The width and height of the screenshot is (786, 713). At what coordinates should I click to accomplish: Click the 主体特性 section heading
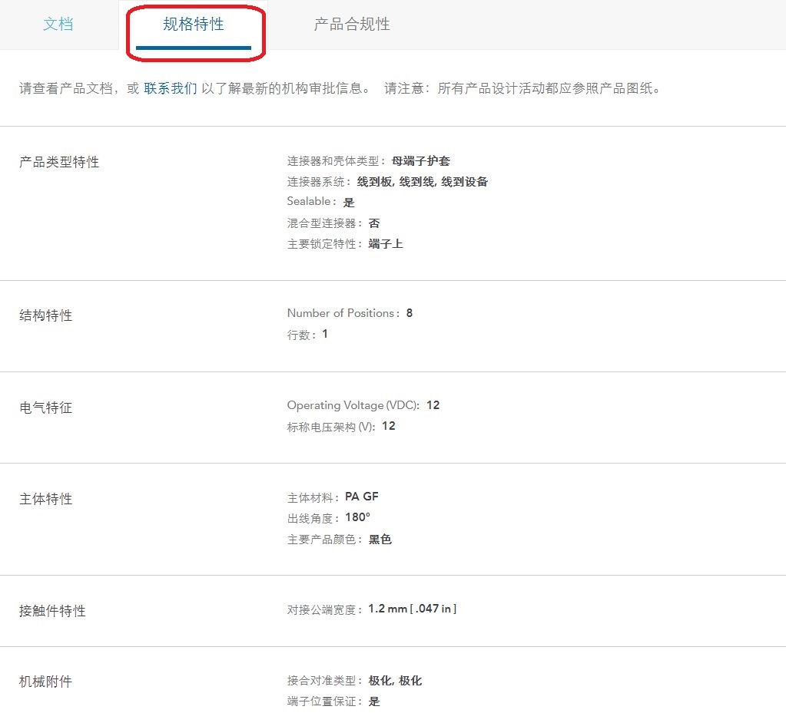[45, 498]
